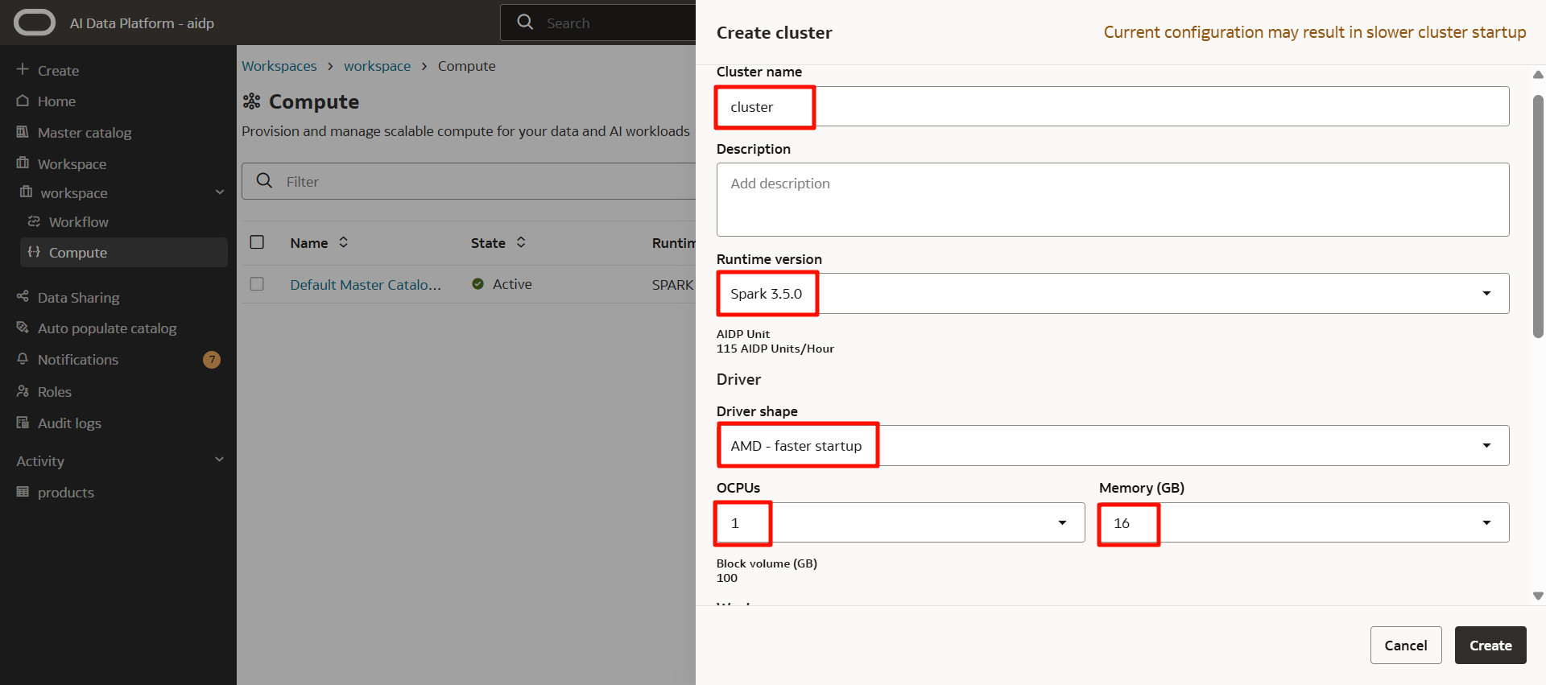
Task: Click the Master catalog icon
Action: tap(23, 132)
